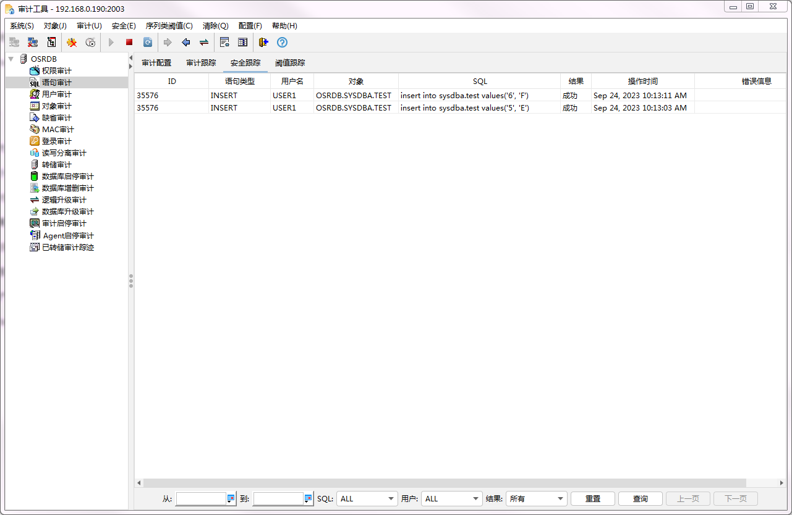Switch to the 阈值跟踪 tab
The image size is (792, 515).
(x=290, y=63)
